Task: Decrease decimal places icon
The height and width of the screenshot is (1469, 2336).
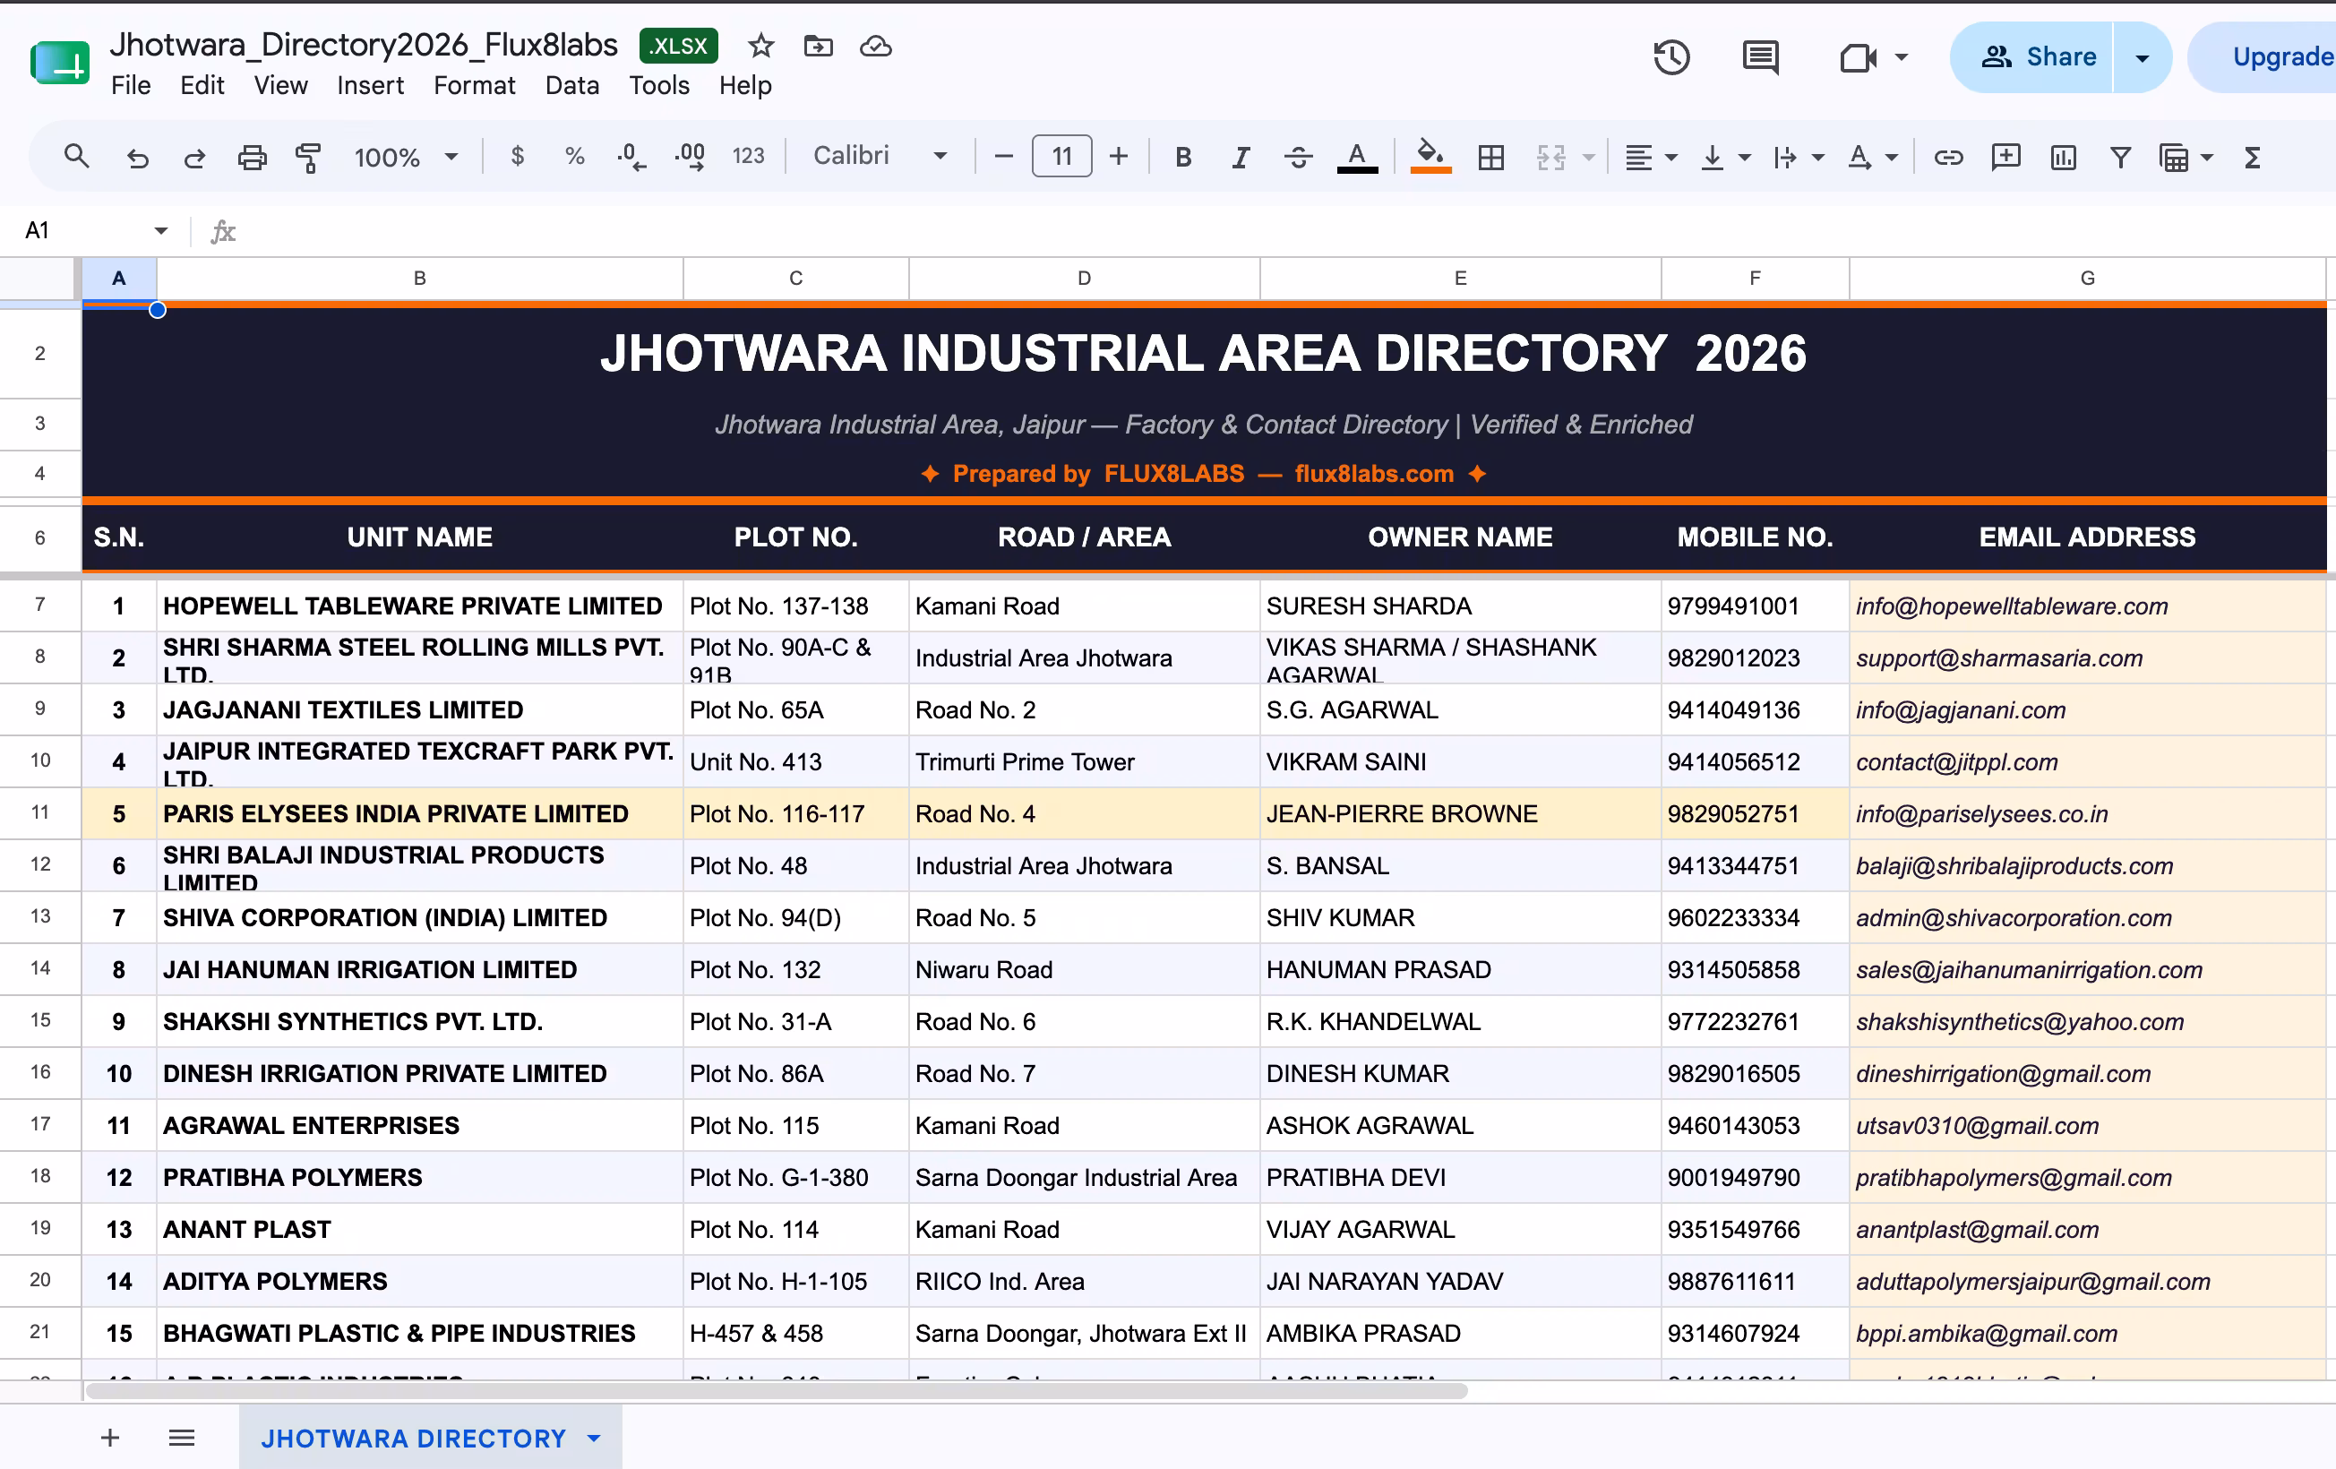Action: coord(631,156)
